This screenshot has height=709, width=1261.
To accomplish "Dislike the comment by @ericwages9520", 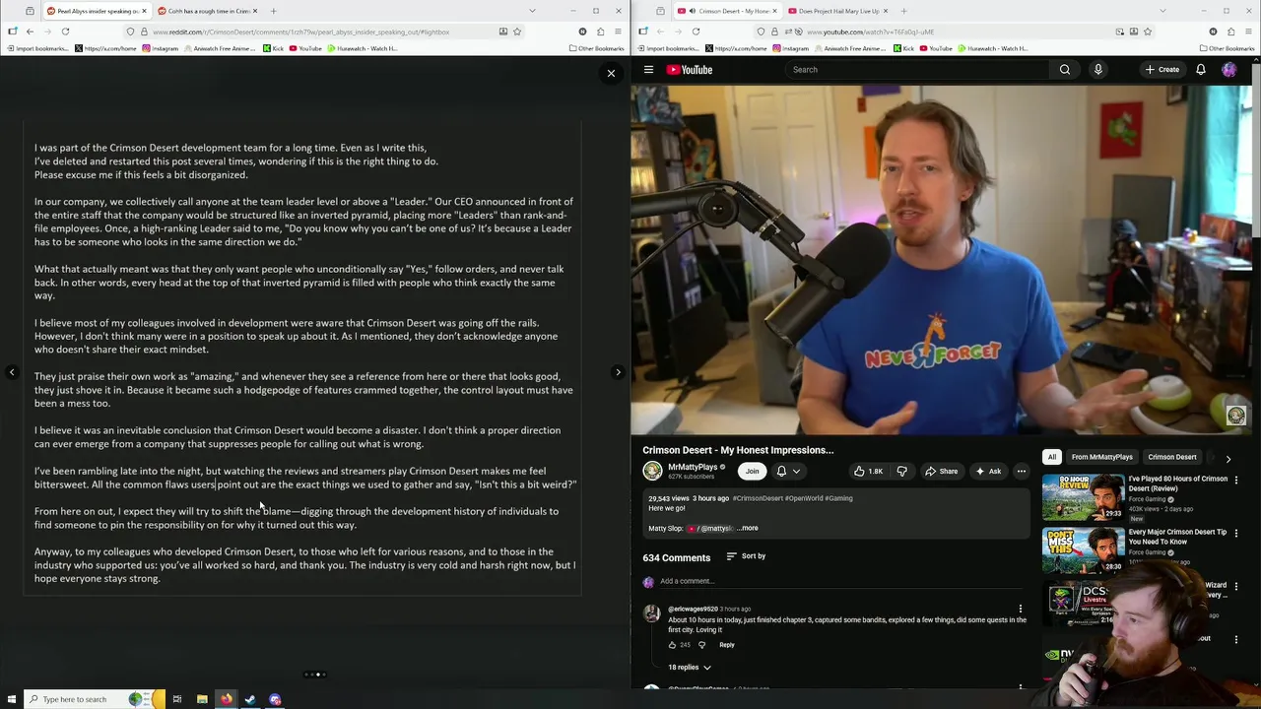I will point(701,645).
